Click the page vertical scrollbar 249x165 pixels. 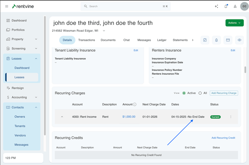(245, 70)
